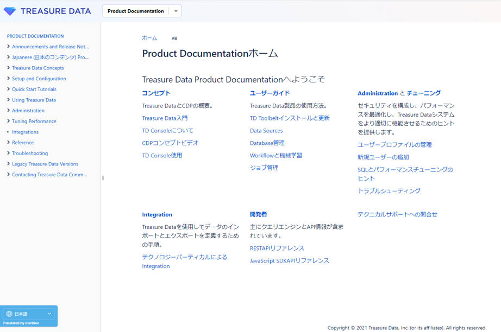Open Treasure Data Concepts in sidebar
The image size is (501, 332).
point(38,68)
